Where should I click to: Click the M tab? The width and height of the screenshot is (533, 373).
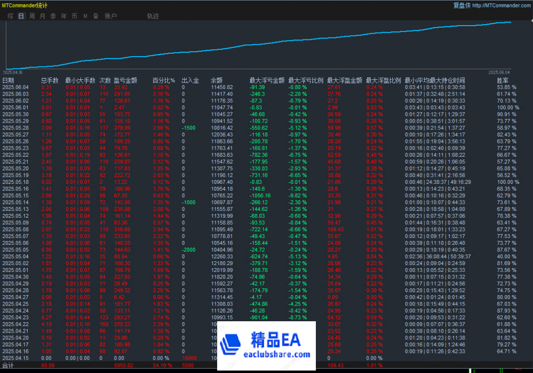tap(85, 16)
